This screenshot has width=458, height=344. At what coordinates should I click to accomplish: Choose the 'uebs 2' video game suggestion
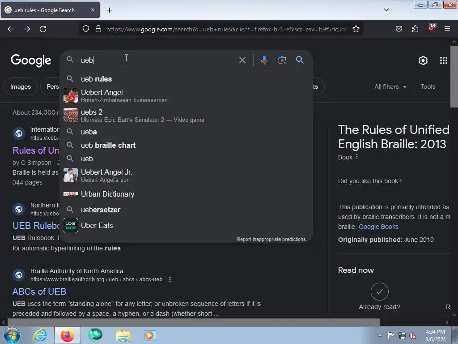(x=186, y=116)
